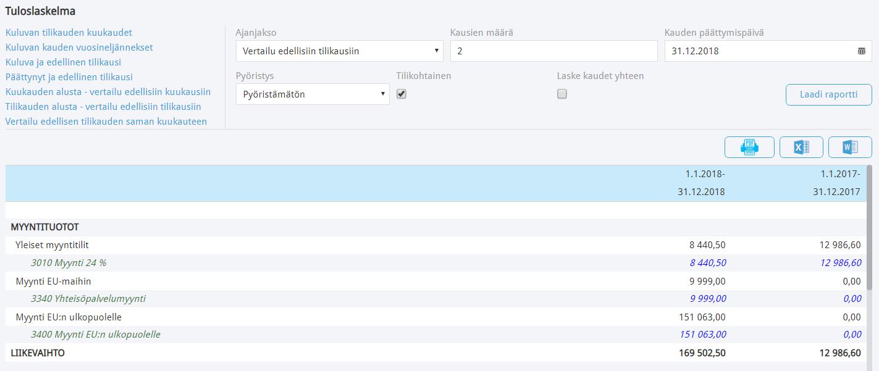
Task: Export the report to Excel
Action: coord(801,147)
